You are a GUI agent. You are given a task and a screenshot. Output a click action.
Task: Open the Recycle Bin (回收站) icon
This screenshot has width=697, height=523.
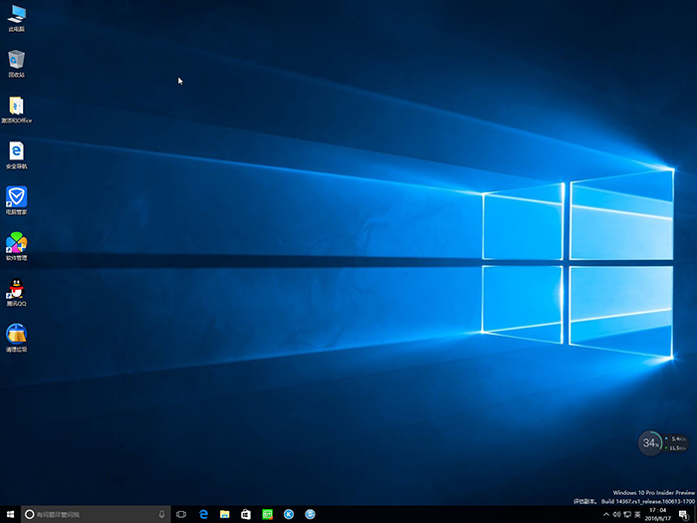point(16,60)
